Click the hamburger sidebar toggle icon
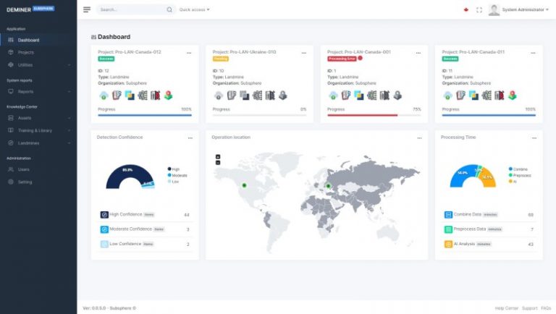This screenshot has height=314, width=556. click(x=87, y=10)
